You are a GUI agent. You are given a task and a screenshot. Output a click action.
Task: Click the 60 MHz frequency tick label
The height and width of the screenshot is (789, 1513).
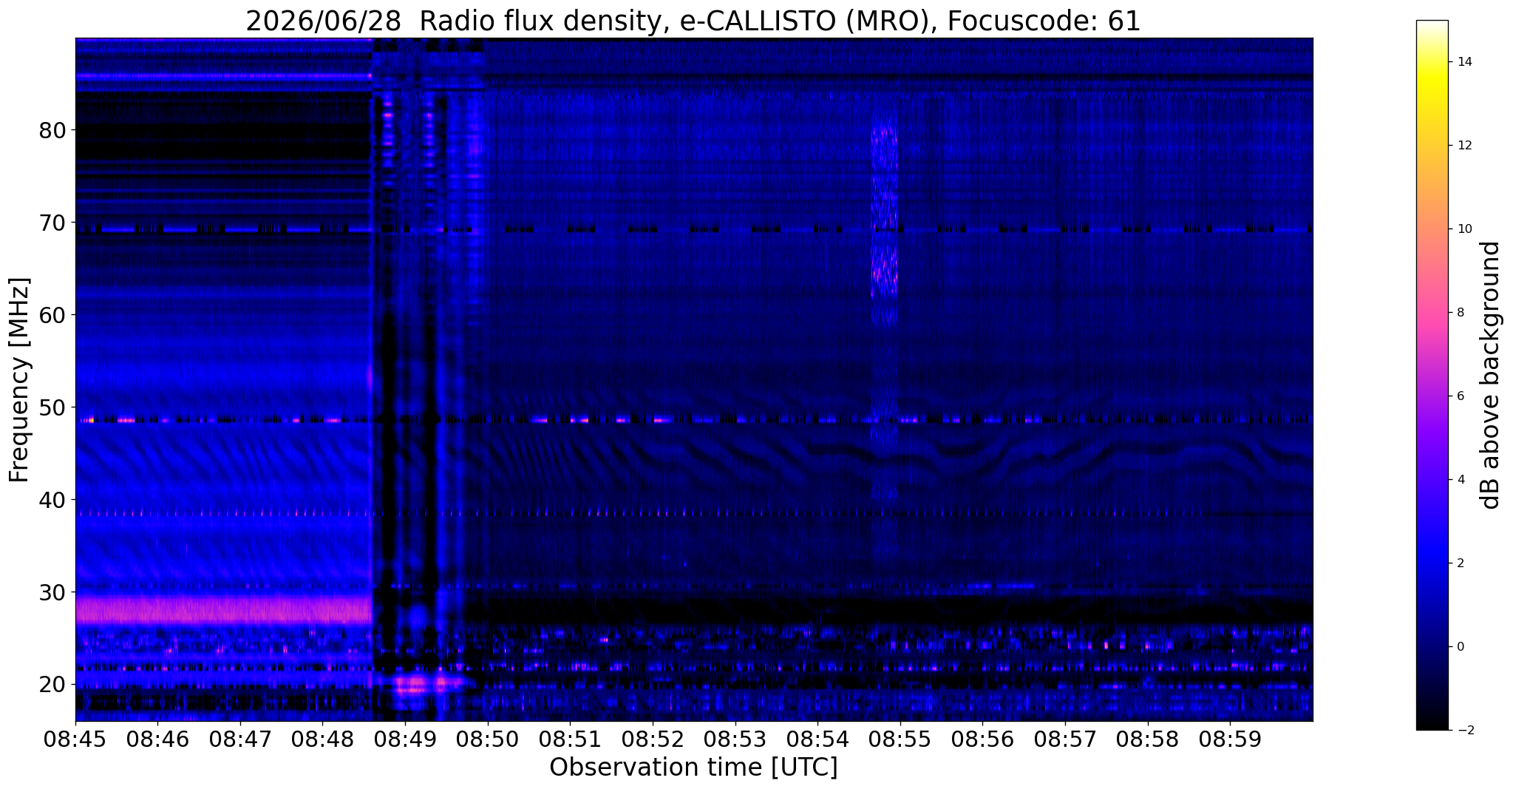click(x=52, y=316)
